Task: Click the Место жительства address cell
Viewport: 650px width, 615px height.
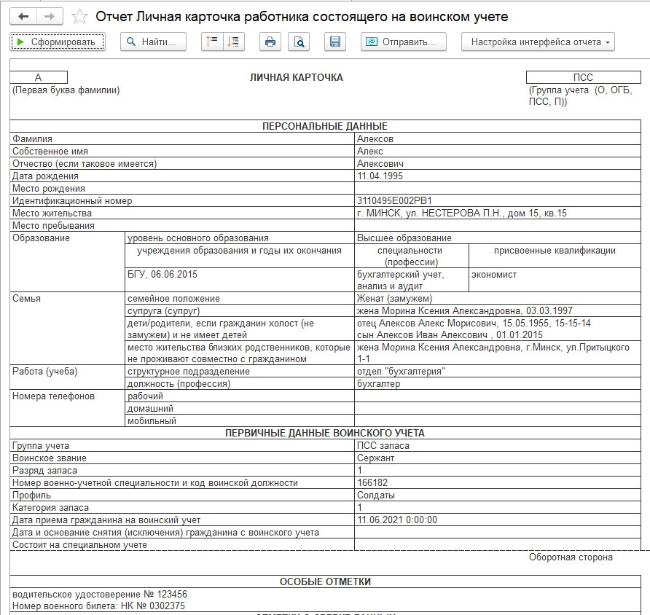Action: point(461,213)
